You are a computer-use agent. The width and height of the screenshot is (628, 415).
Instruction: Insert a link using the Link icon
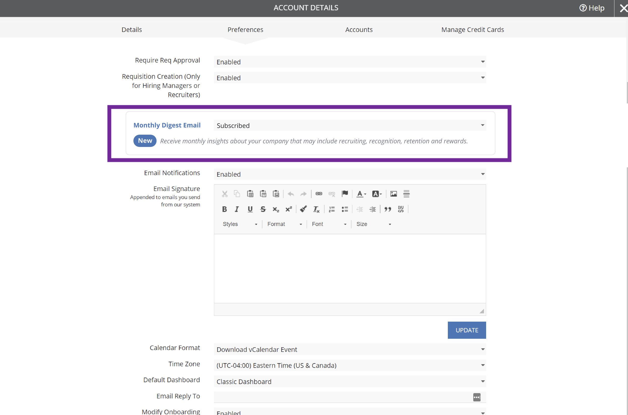click(x=319, y=194)
